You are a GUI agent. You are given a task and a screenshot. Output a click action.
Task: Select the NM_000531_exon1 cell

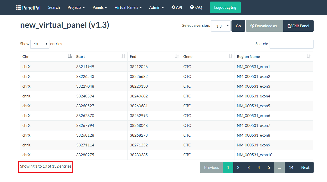tap(274, 67)
